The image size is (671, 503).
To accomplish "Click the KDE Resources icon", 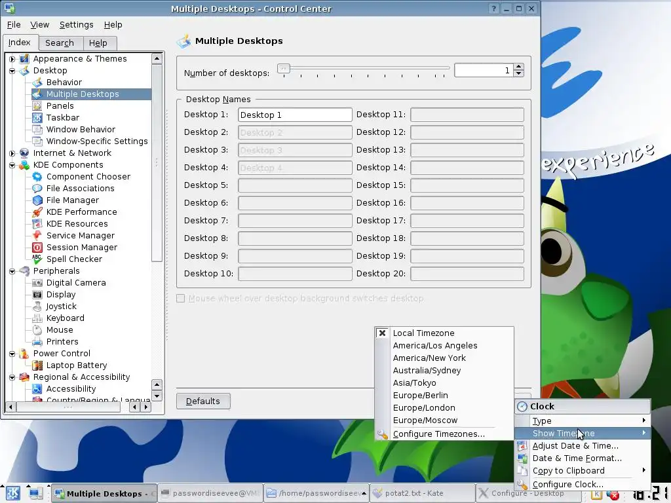I will click(37, 224).
